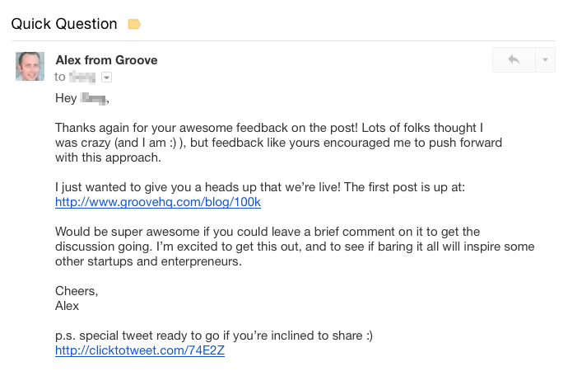The image size is (568, 371).
Task: Click the "other startups and enterpreneurs." line
Action: pyautogui.click(x=148, y=261)
